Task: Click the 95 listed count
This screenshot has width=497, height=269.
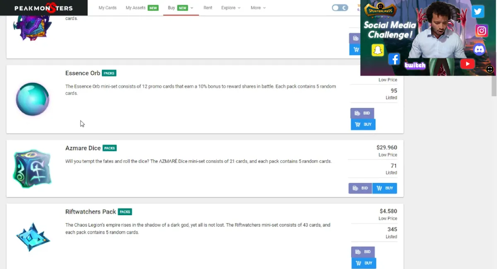Action: [x=394, y=91]
